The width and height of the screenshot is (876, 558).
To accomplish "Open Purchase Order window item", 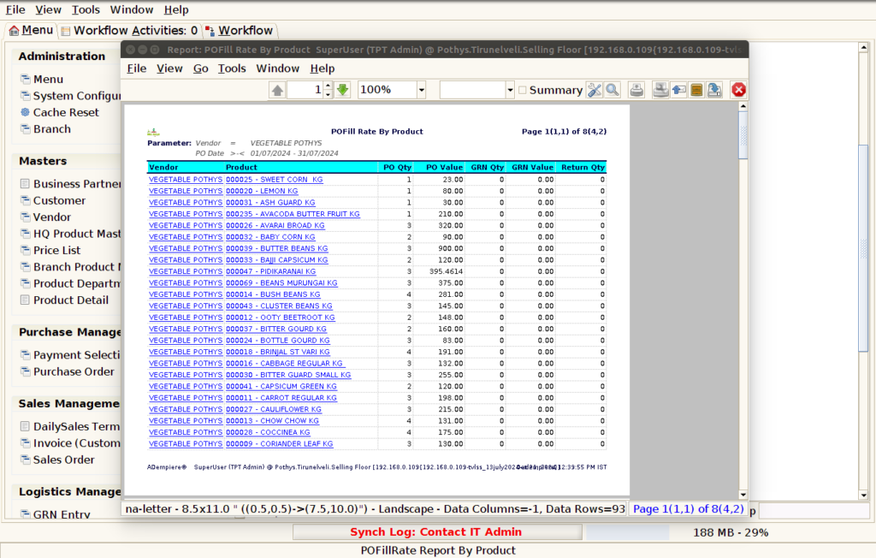I will (68, 371).
